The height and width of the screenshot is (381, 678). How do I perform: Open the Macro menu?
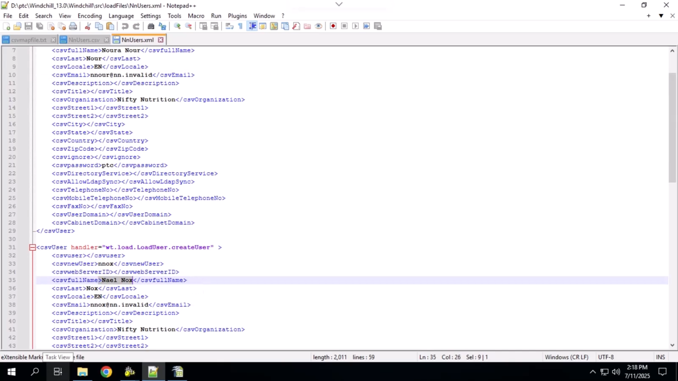point(196,16)
